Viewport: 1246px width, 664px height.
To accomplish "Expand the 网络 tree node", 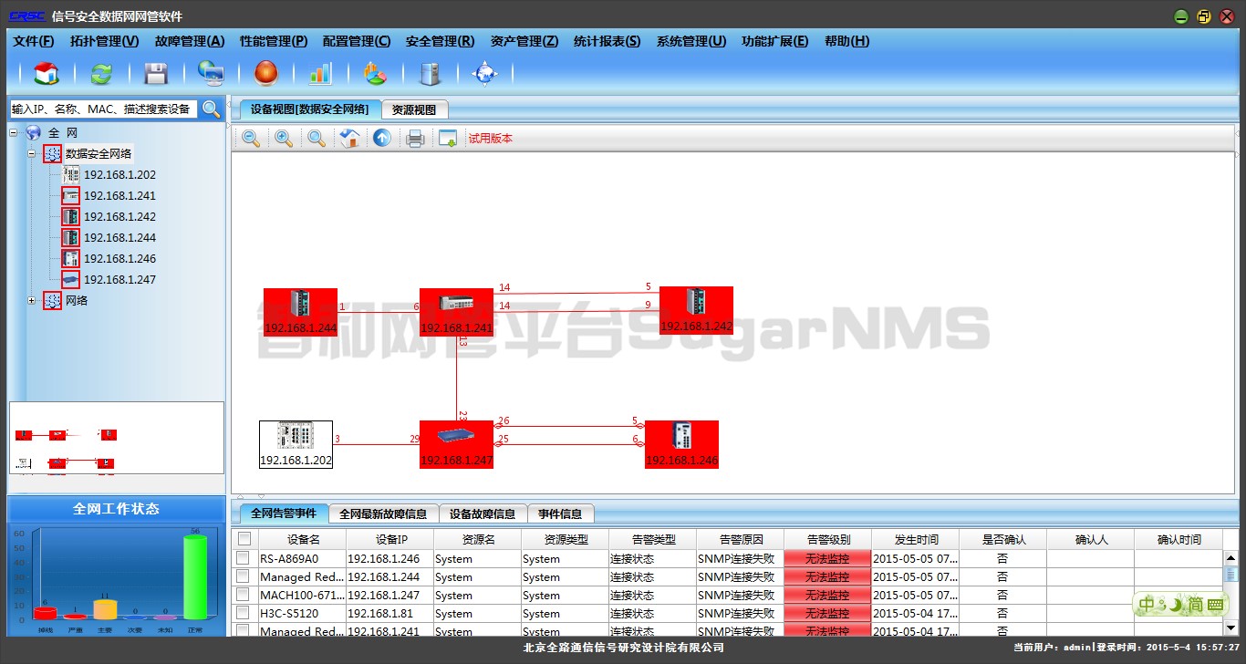I will pos(32,301).
